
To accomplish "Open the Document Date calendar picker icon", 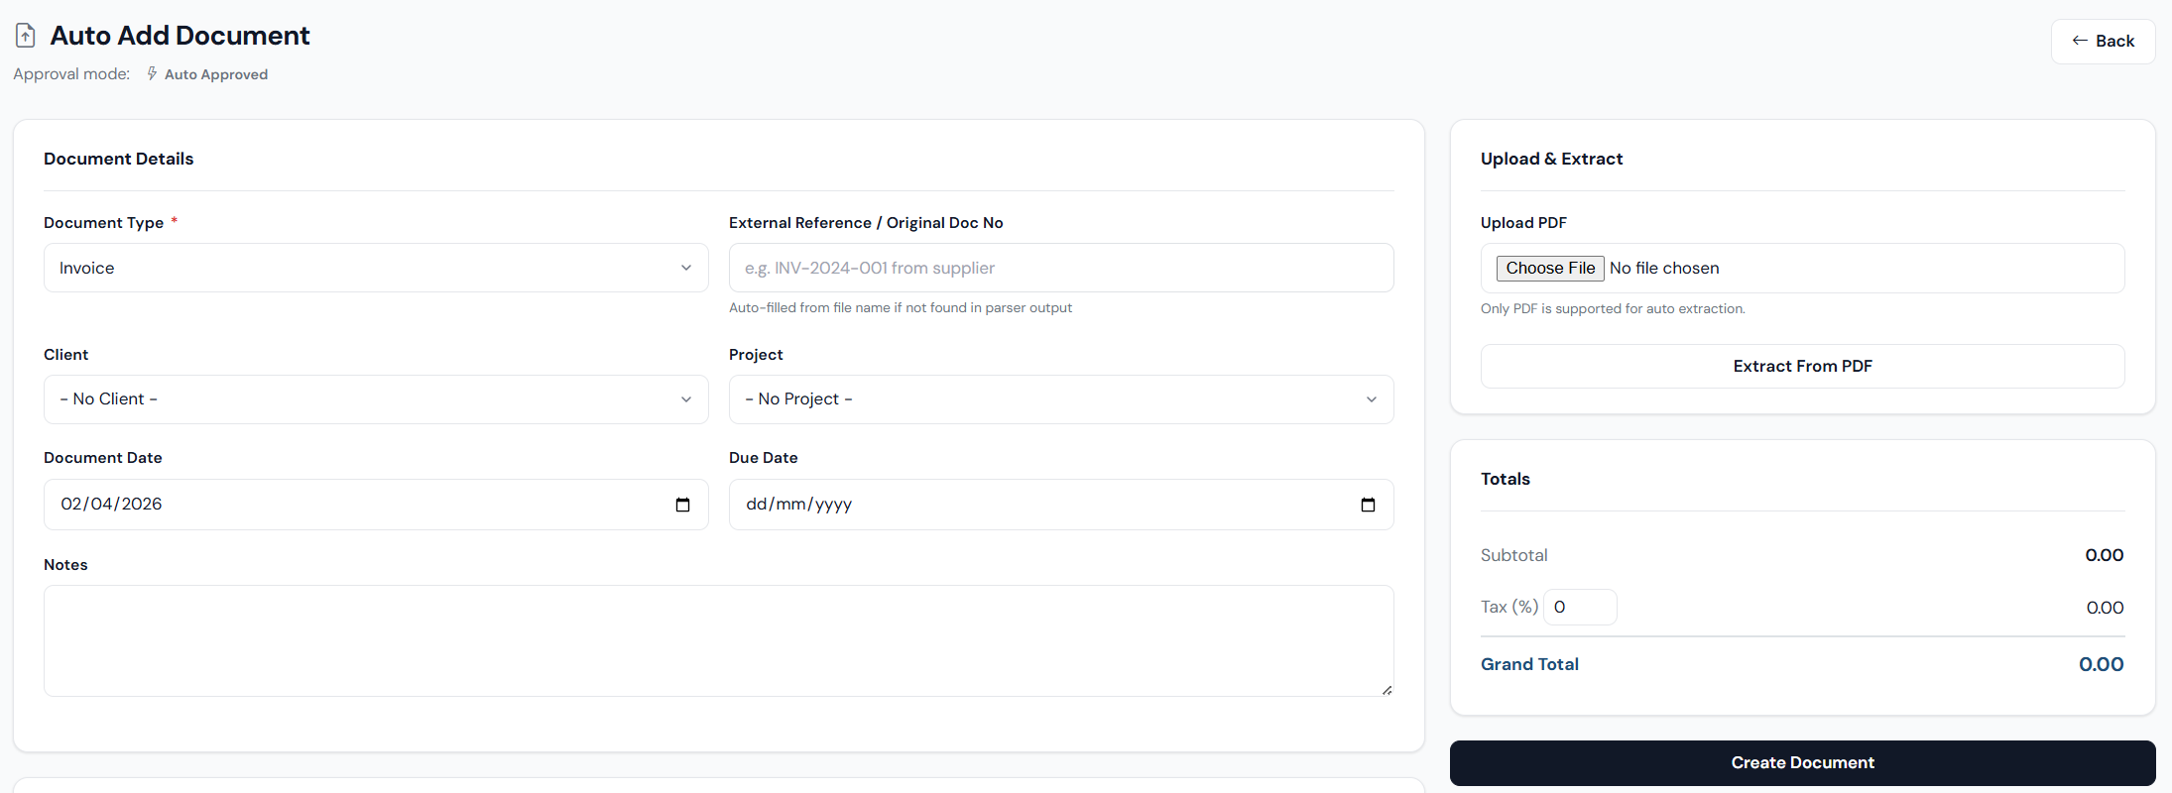I will pos(682,505).
